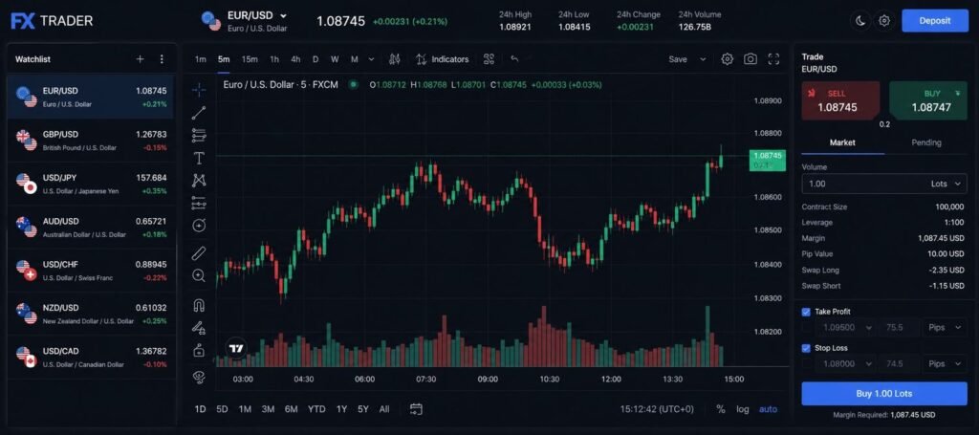Select GBP/USD in the watchlist
979x435 pixels.
pyautogui.click(x=91, y=141)
